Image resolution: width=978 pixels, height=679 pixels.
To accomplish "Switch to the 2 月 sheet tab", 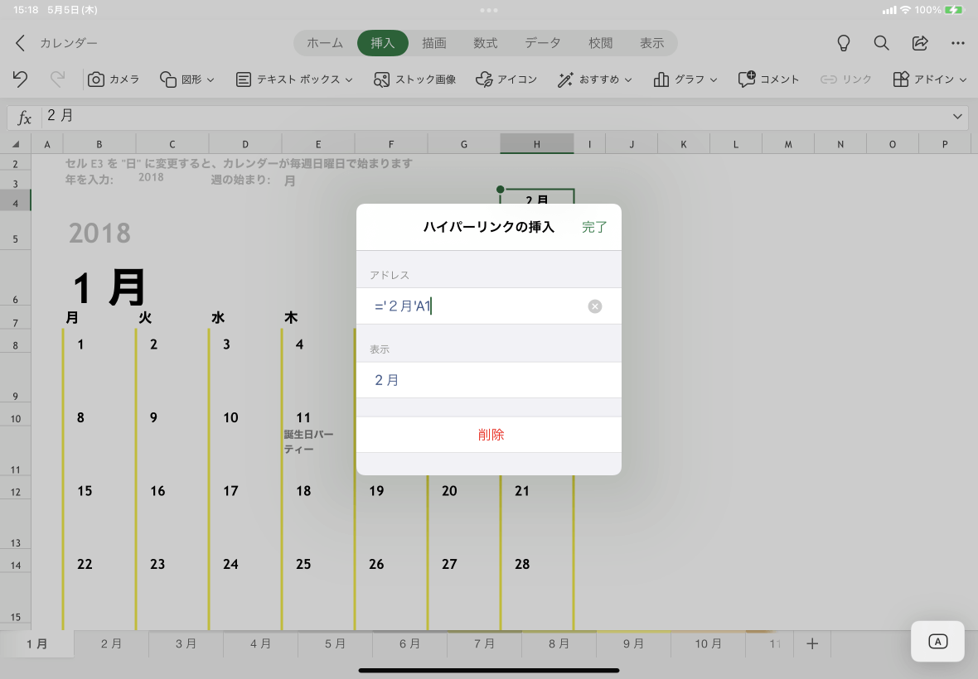I will [112, 644].
